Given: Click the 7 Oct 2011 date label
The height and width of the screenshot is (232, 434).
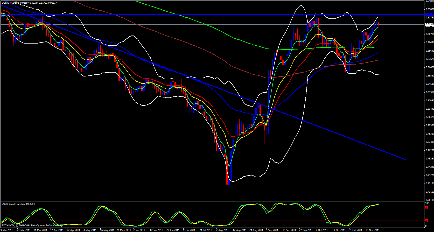Looking at the screenshot, I should [x=322, y=230].
